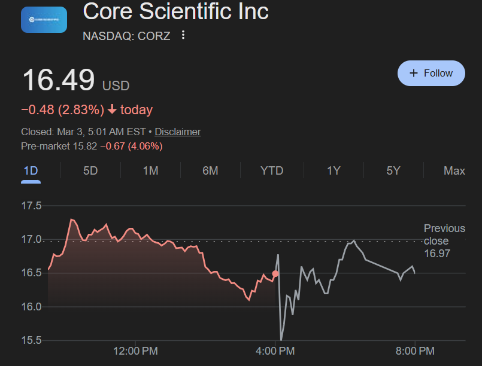Viewport: 482px width, 366px height.
Task: Switch to the 1M chart view
Action: tap(150, 170)
